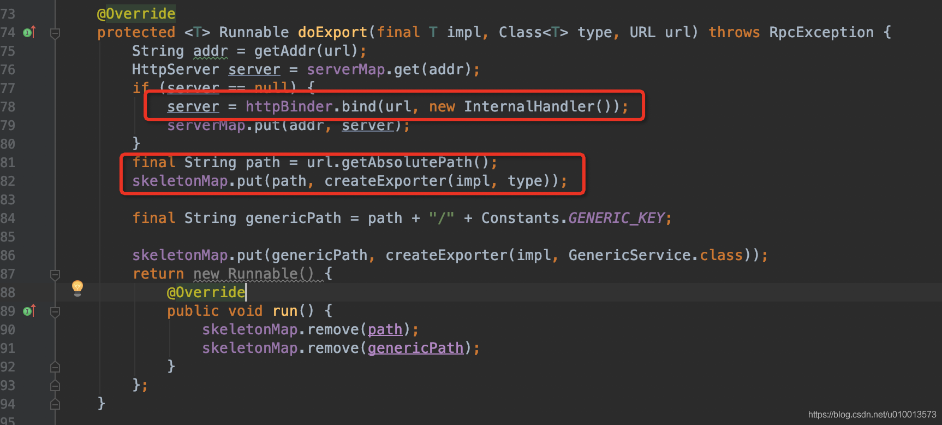The image size is (942, 425).
Task: Fold the run() method at line 89
Action: pyautogui.click(x=55, y=312)
